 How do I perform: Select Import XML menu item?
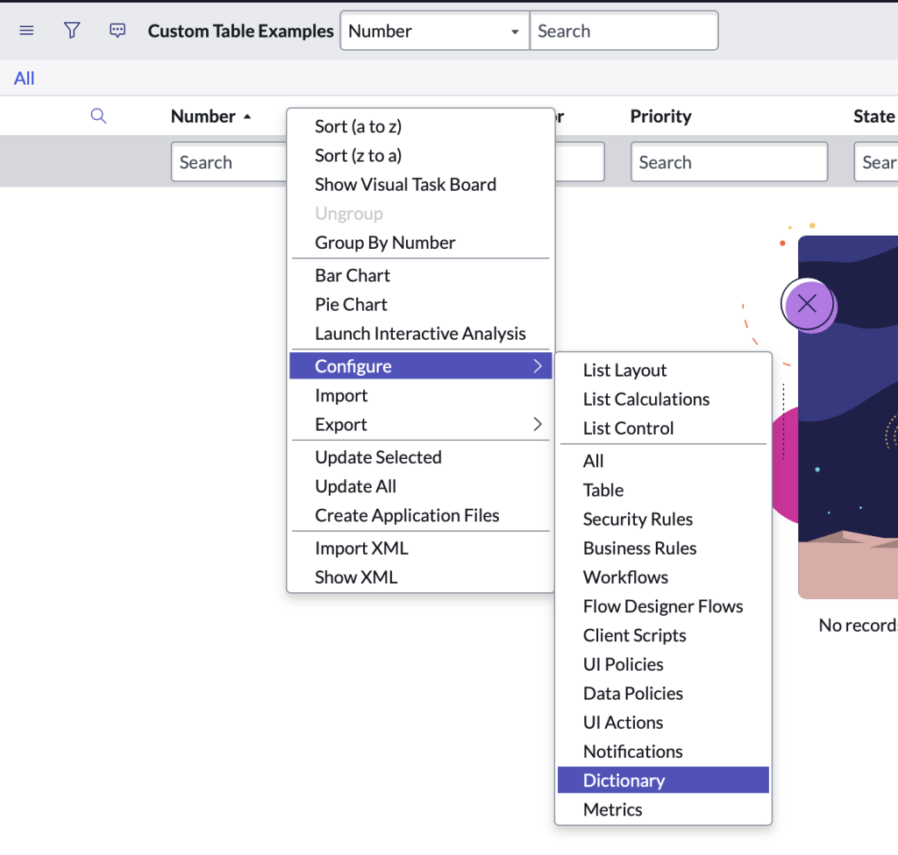point(361,548)
